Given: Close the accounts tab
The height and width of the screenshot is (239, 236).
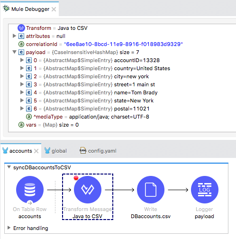Looking at the screenshot, I should [36, 151].
